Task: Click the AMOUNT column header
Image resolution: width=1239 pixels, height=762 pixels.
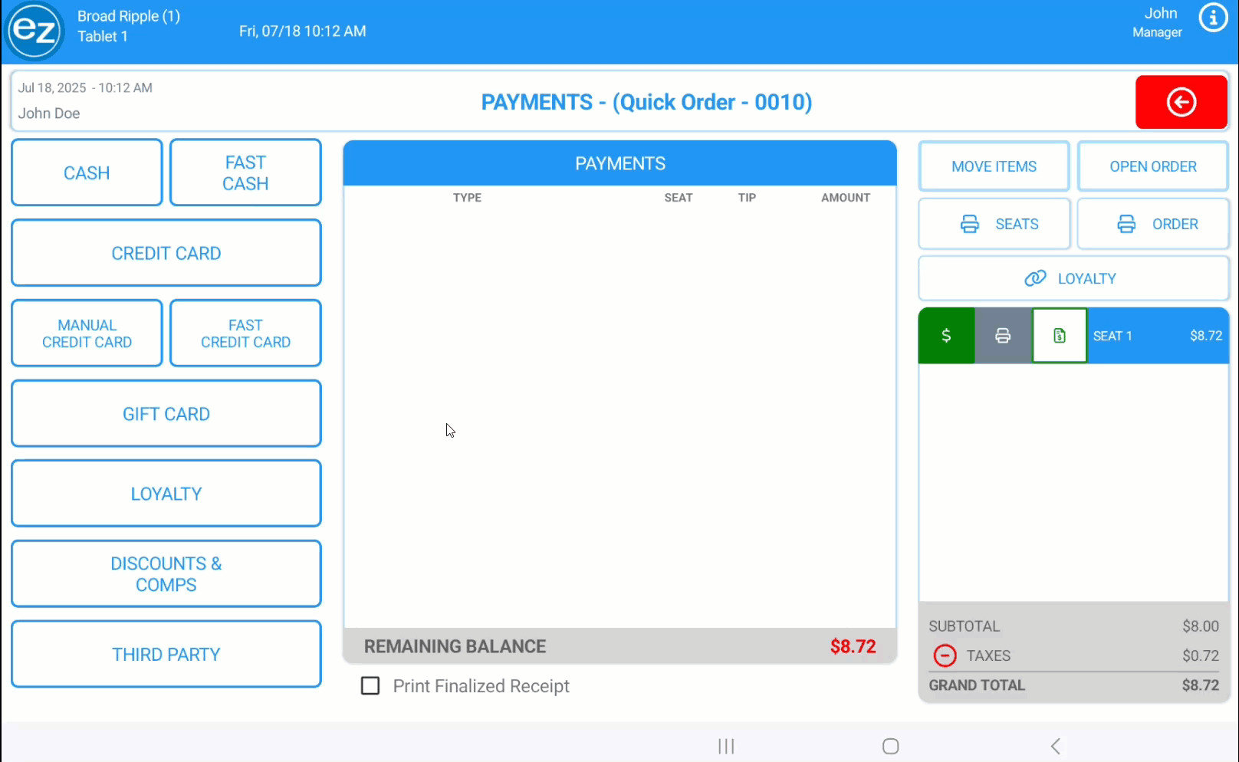Action: click(846, 198)
